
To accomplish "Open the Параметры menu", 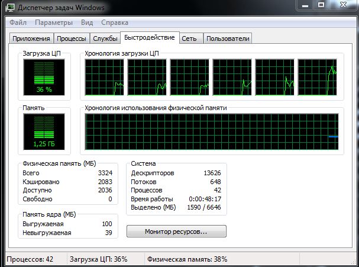I will [54, 22].
